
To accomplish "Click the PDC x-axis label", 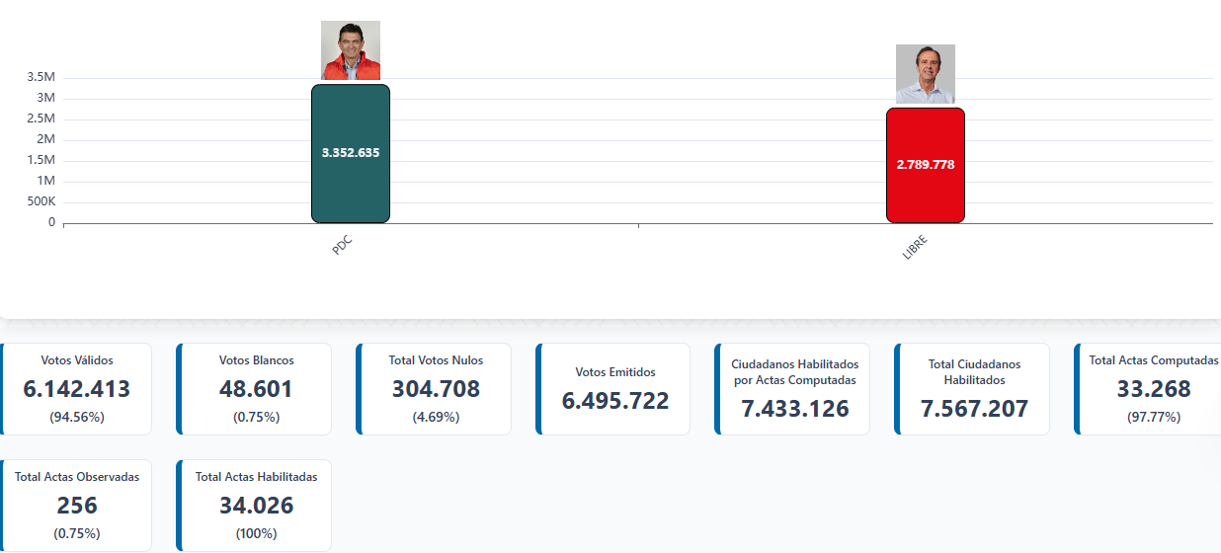I will 343,245.
